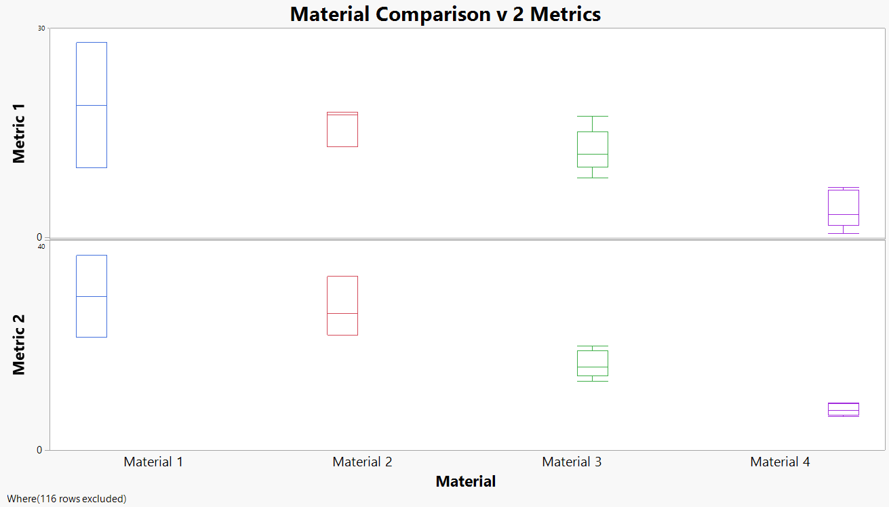Click the Material 3 axis label
Viewport: 889px width, 507px height.
pos(572,462)
